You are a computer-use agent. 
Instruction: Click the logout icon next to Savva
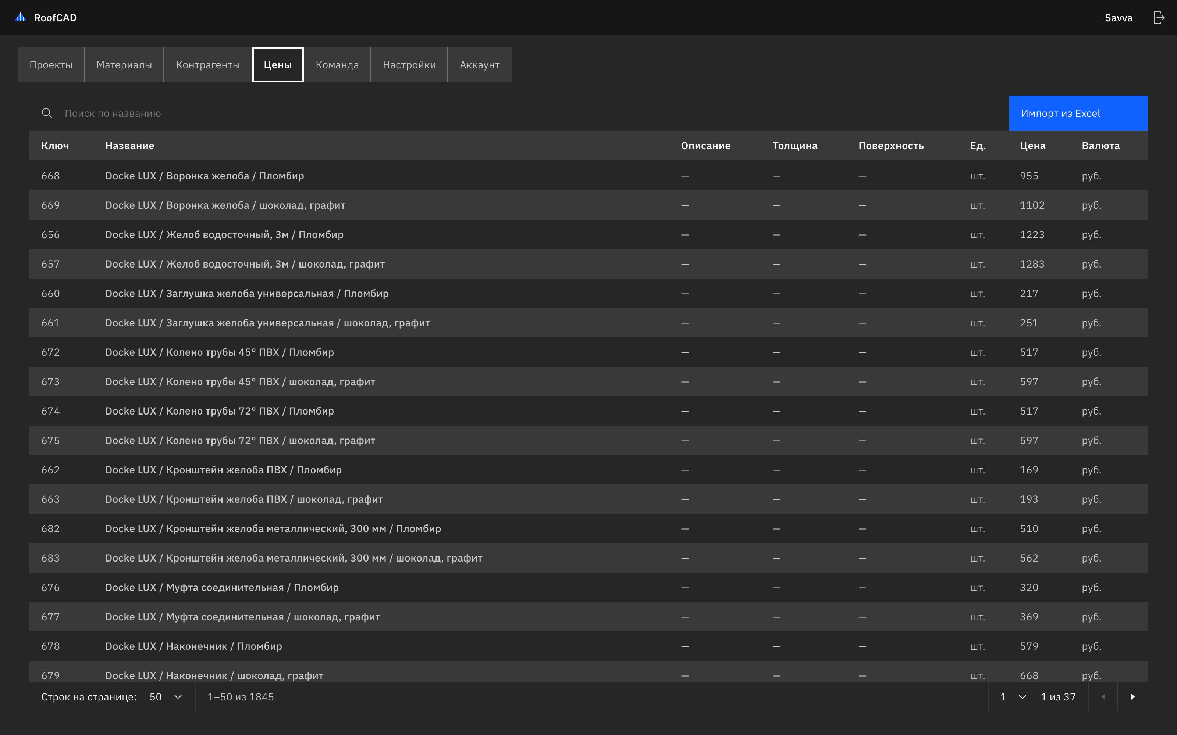[1159, 18]
